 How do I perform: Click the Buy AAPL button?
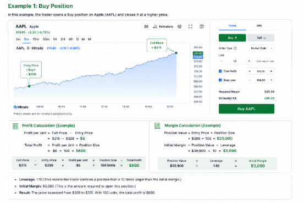[246, 109]
